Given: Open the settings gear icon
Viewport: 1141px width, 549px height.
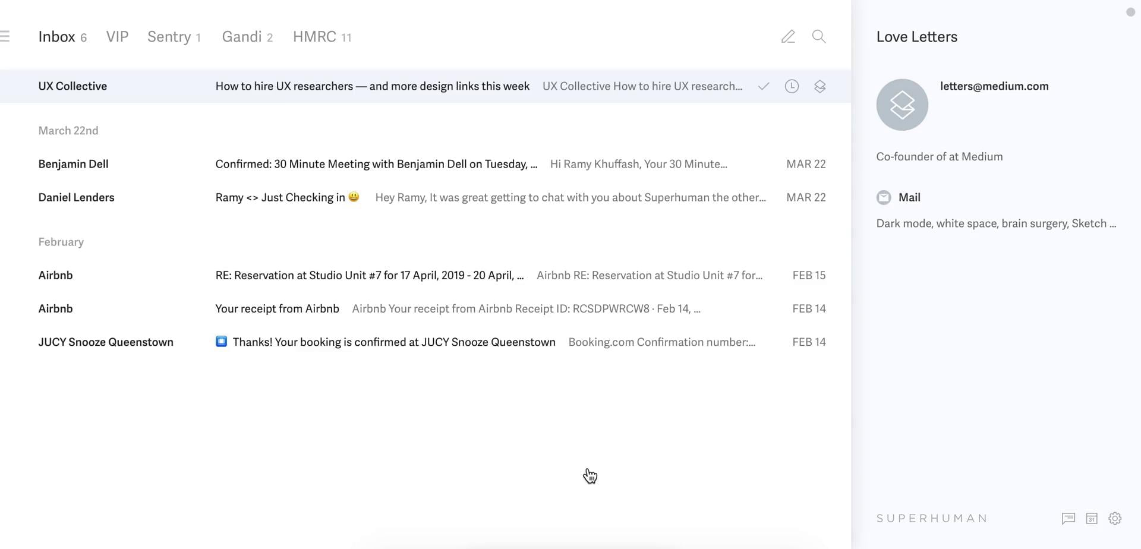Looking at the screenshot, I should click(x=1115, y=518).
